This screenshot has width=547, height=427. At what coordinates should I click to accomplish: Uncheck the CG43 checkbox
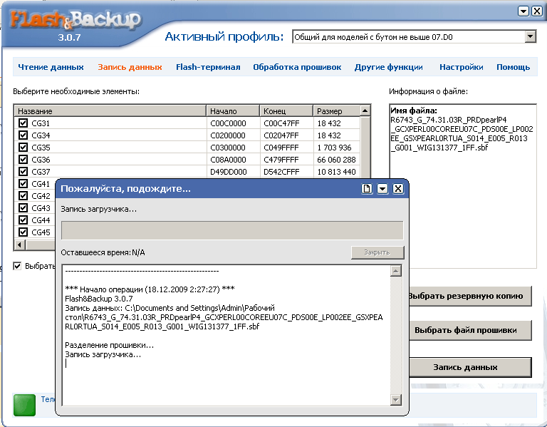(23, 207)
